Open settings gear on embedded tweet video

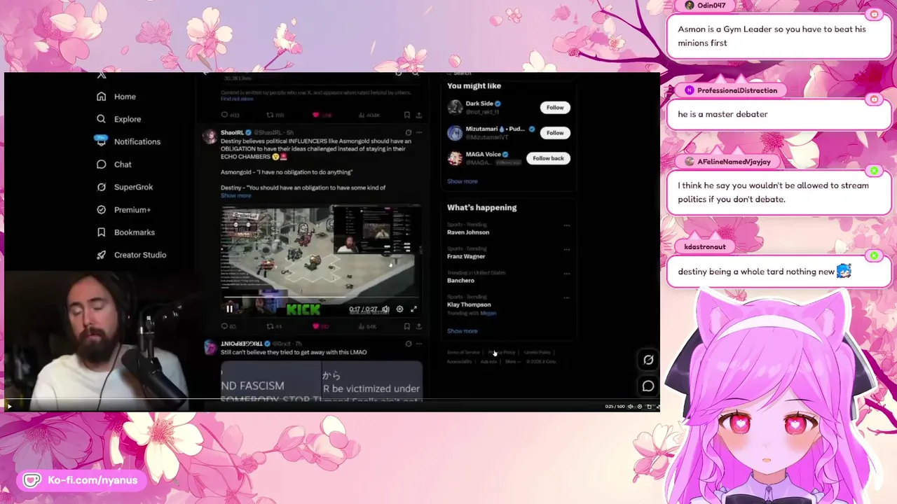point(399,309)
